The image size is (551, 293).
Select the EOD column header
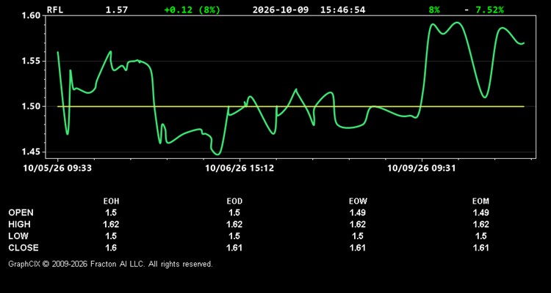[234, 201]
